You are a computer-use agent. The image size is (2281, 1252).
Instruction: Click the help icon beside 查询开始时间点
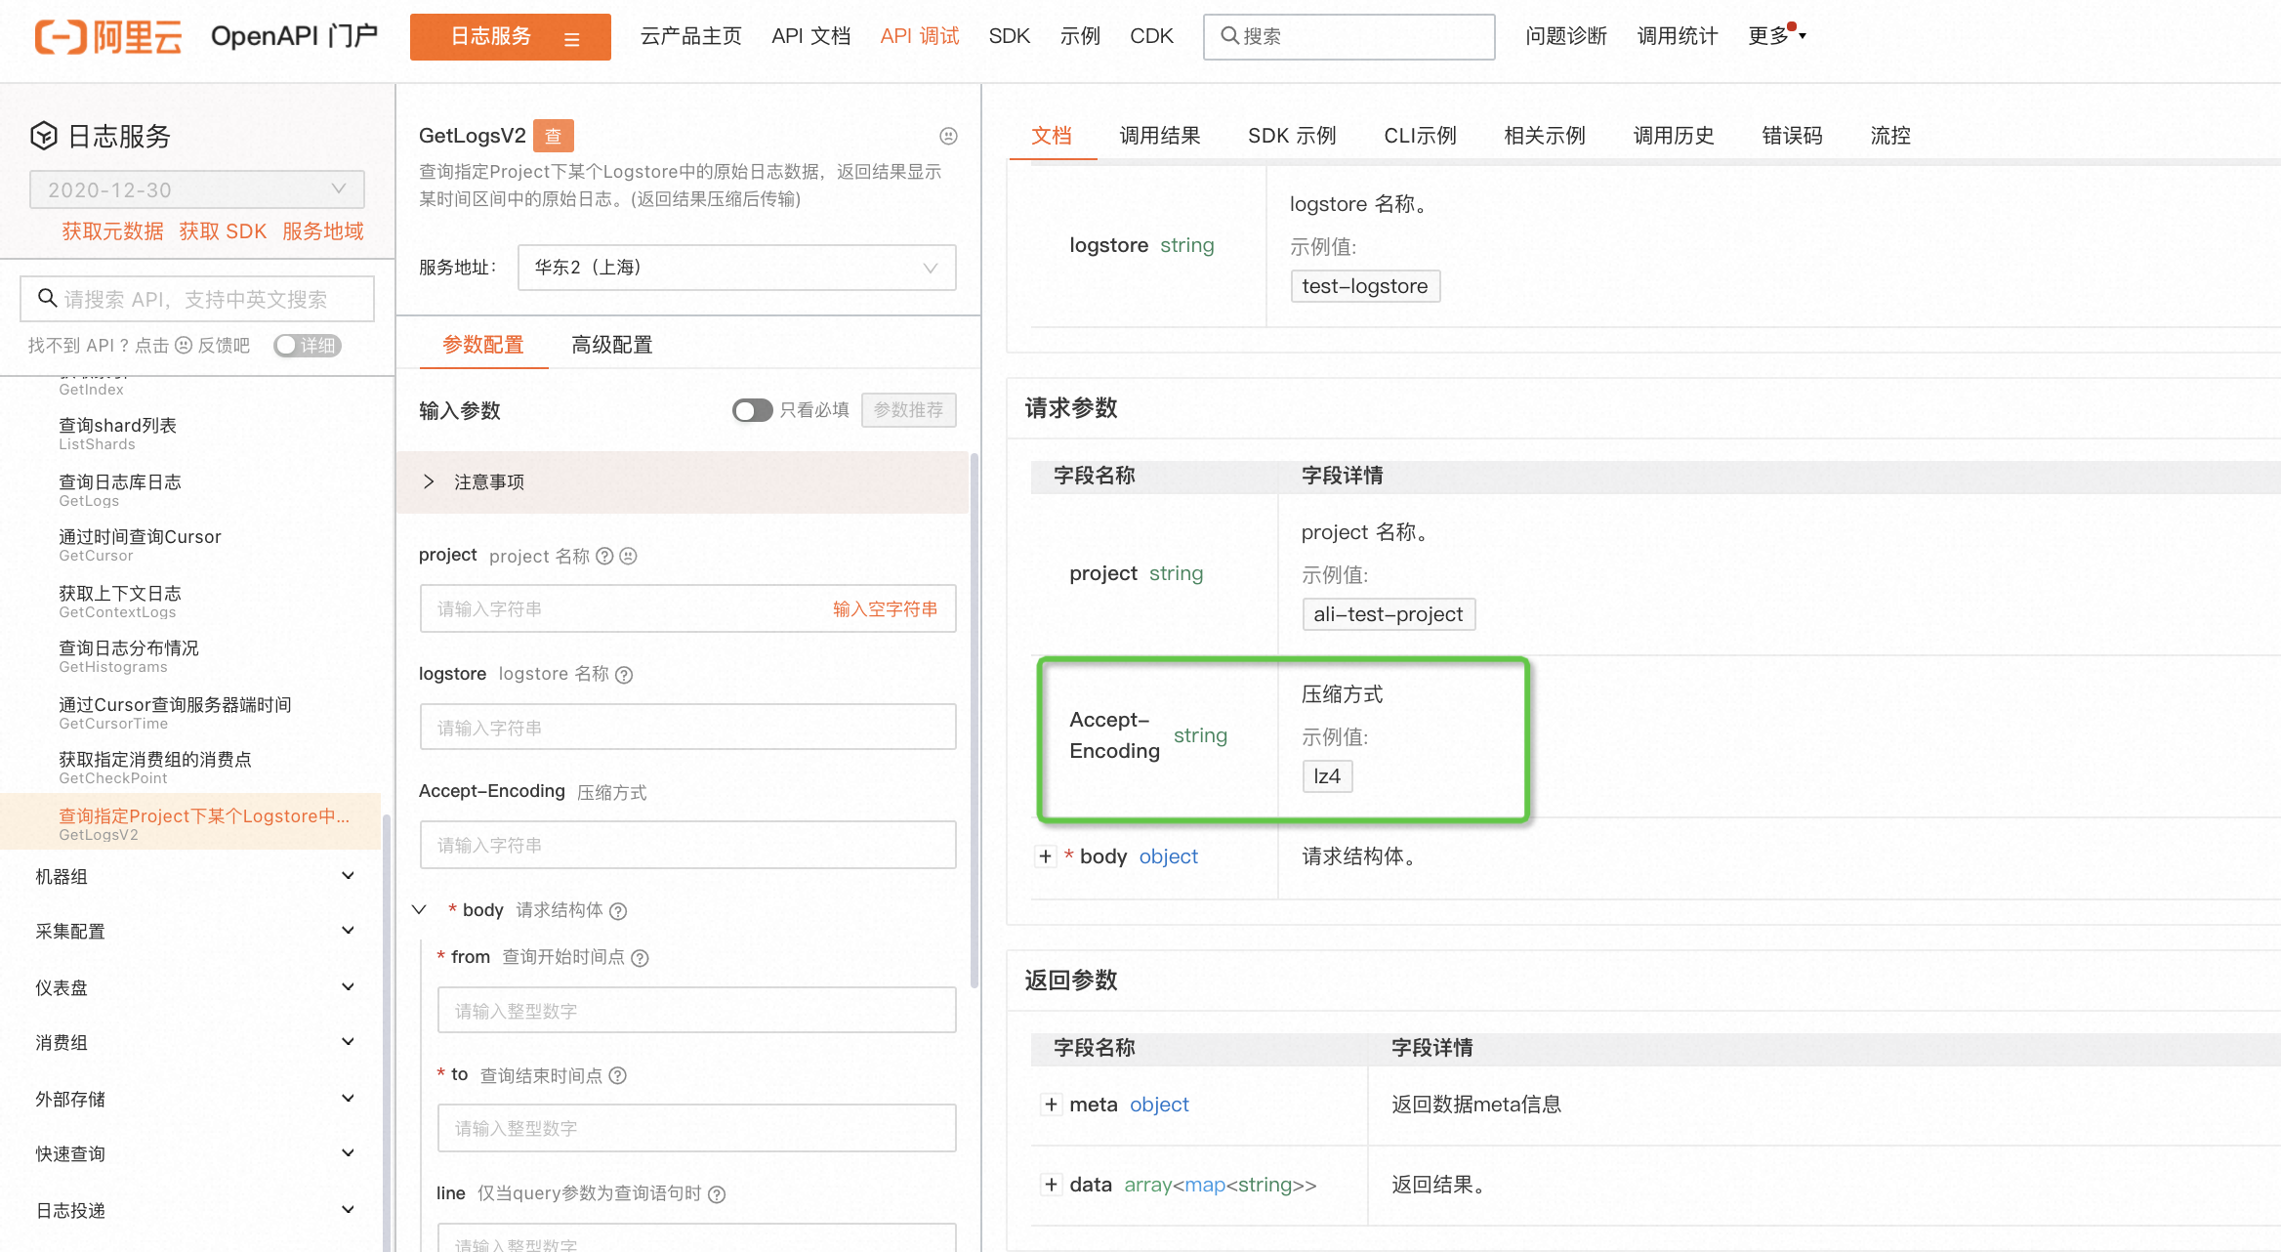click(x=641, y=958)
